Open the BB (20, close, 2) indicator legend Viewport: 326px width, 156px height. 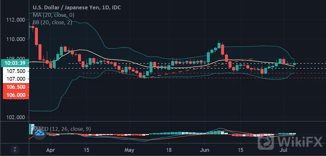[52, 22]
